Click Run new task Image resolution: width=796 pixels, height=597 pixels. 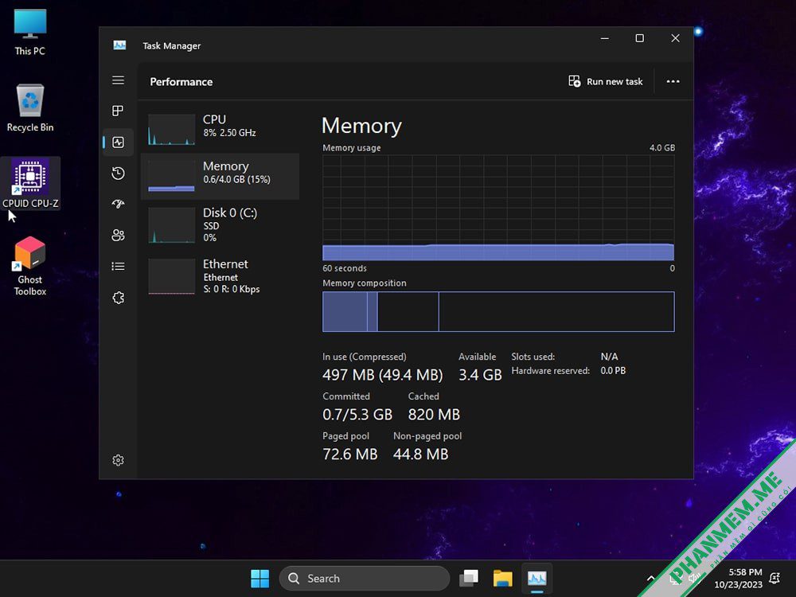pos(606,81)
